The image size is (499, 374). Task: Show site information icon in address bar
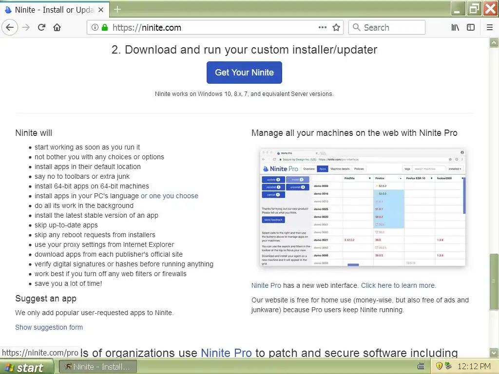click(x=95, y=27)
